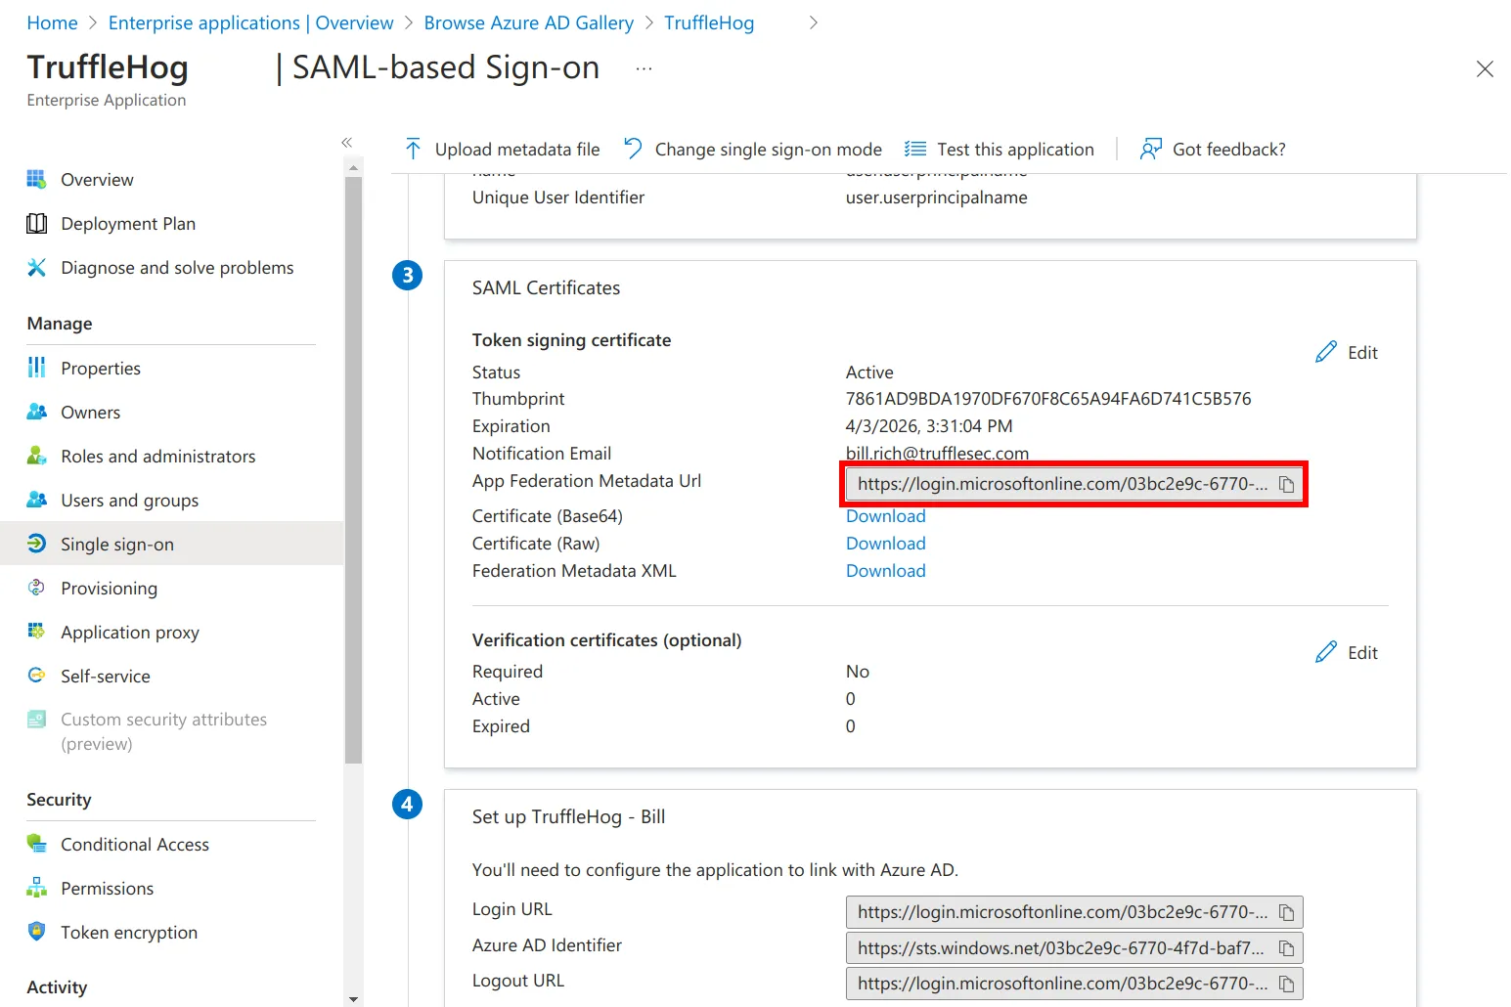Image resolution: width=1511 pixels, height=1007 pixels.
Task: Copy the Logout URL value
Action: (1287, 984)
